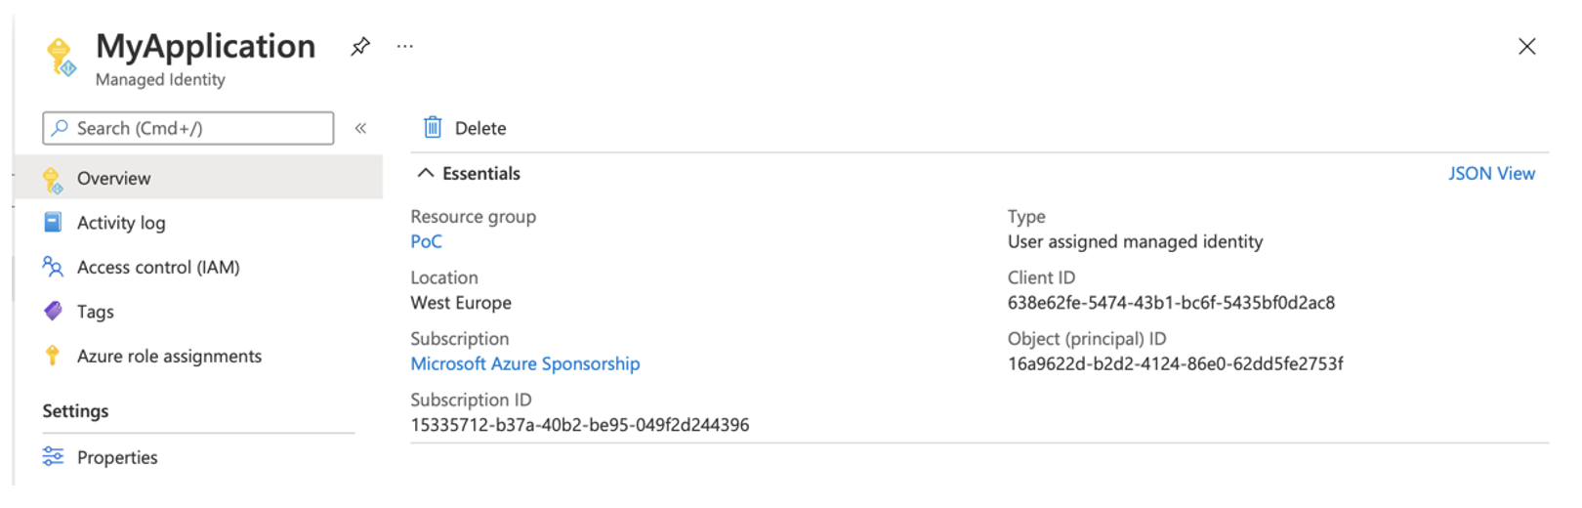Open Azure role assignments

point(169,356)
